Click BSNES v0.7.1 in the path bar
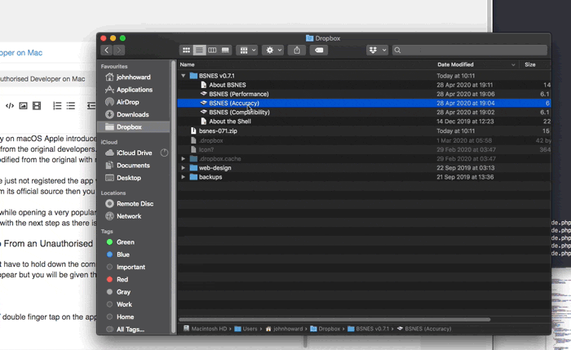The height and width of the screenshot is (350, 571). [x=368, y=329]
